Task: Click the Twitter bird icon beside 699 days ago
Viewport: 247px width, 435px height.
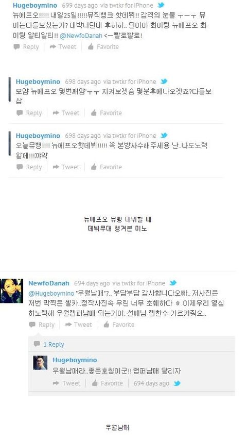Action: click(161, 5)
